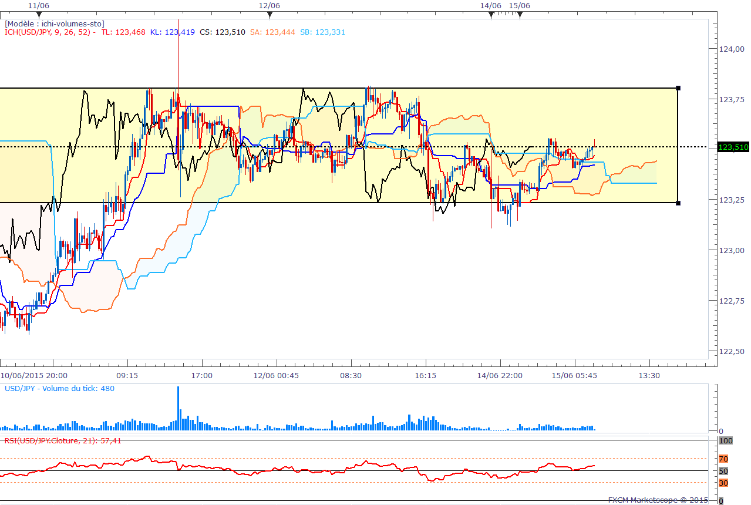
Task: Click the rectangle's bottom-right corner handle
Action: (x=678, y=203)
